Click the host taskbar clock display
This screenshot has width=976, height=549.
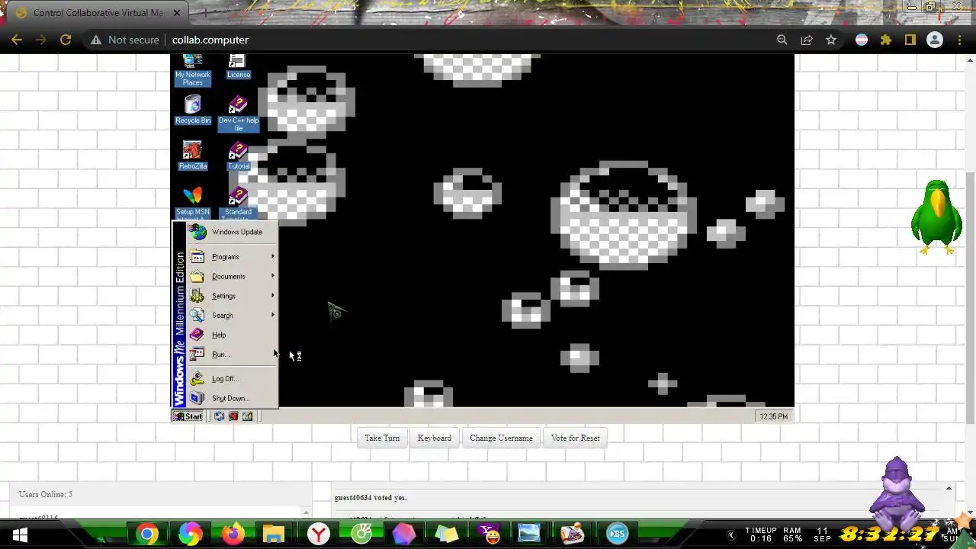[x=890, y=535]
